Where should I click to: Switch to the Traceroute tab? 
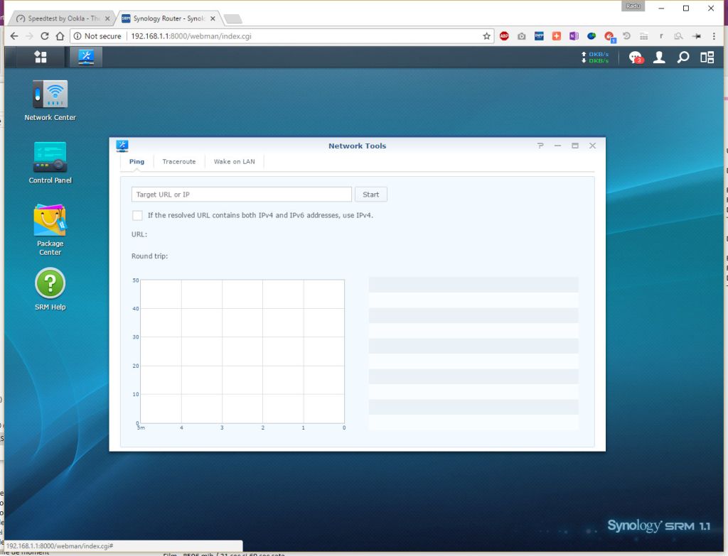[x=178, y=162]
